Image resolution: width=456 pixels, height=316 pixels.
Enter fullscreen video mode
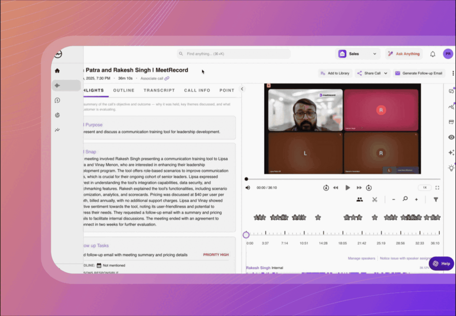[x=437, y=187]
